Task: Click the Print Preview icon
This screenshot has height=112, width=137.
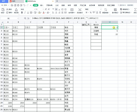Action: [21, 5]
